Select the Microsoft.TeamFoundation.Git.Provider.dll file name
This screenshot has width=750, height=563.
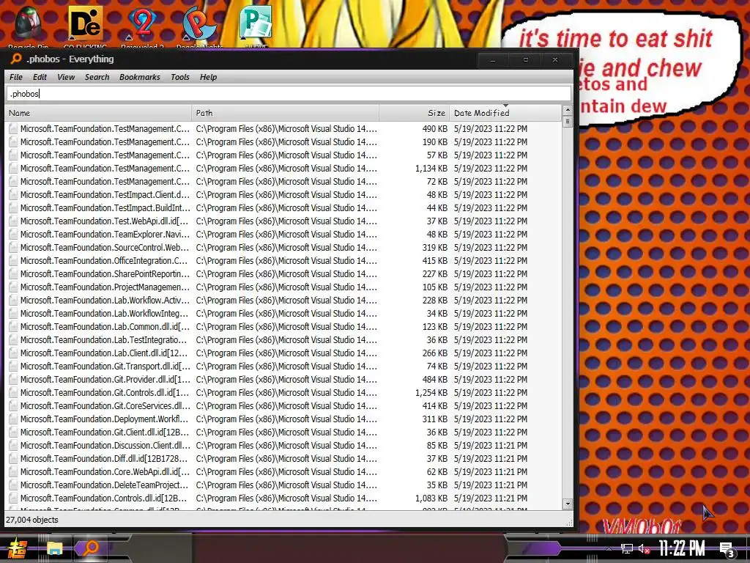point(105,379)
